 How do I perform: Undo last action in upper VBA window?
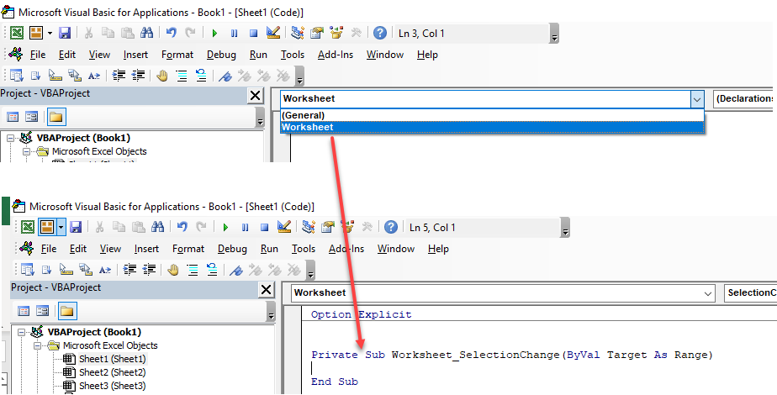(x=172, y=33)
